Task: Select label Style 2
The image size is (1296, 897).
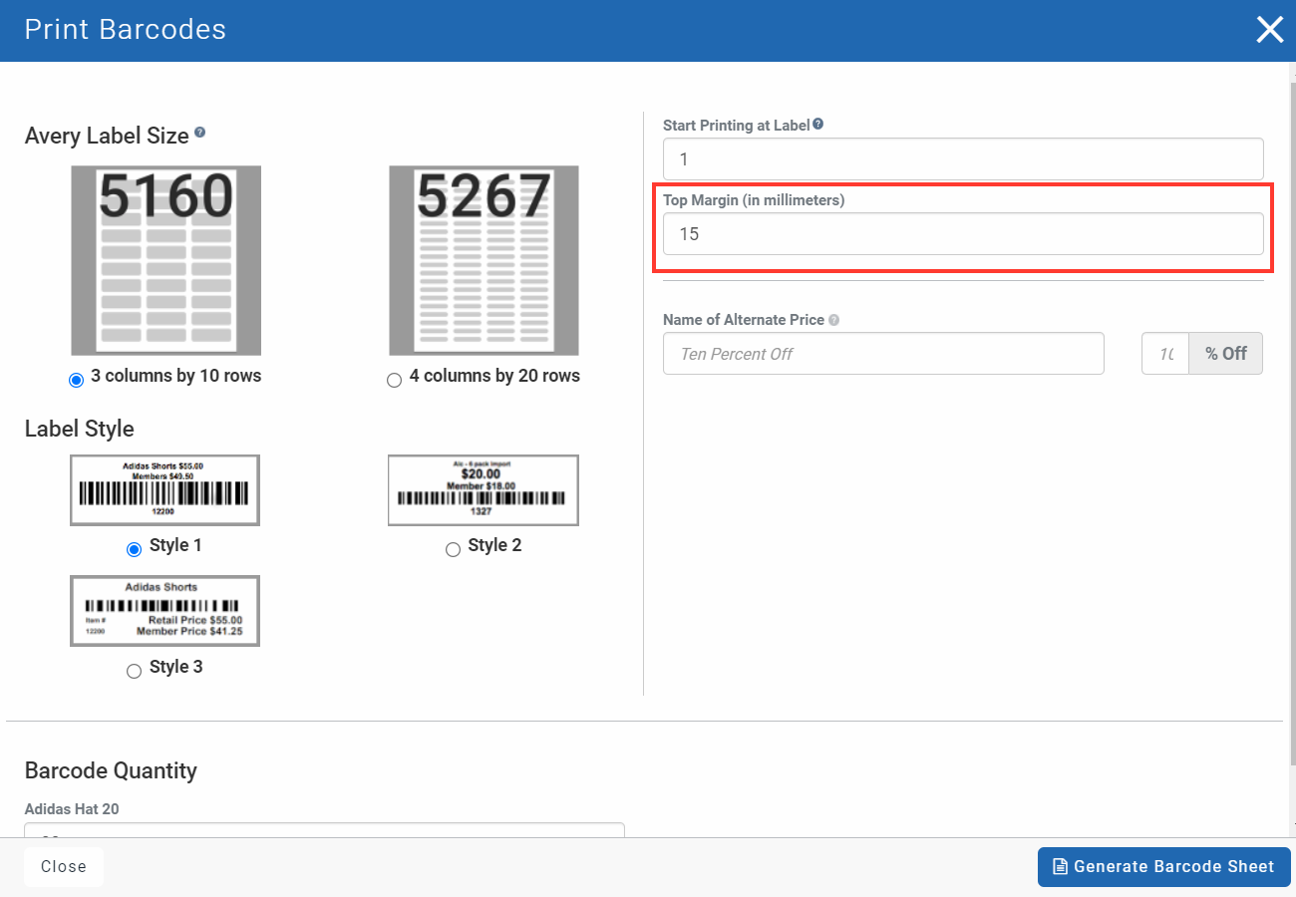Action: point(453,548)
